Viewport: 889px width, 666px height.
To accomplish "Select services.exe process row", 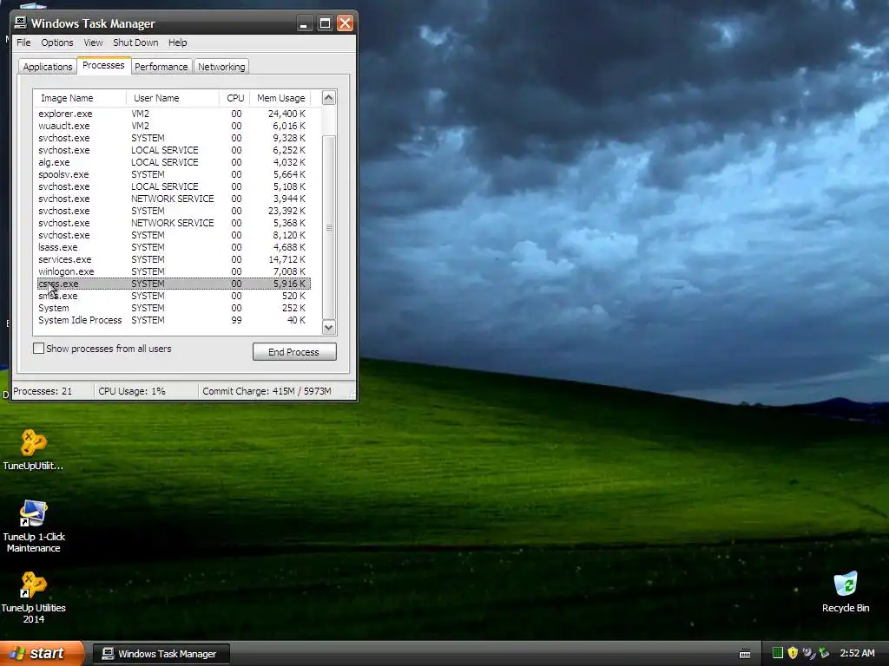I will tap(174, 259).
